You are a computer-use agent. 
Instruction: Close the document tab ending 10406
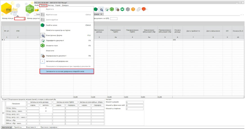click(x=101, y=14)
